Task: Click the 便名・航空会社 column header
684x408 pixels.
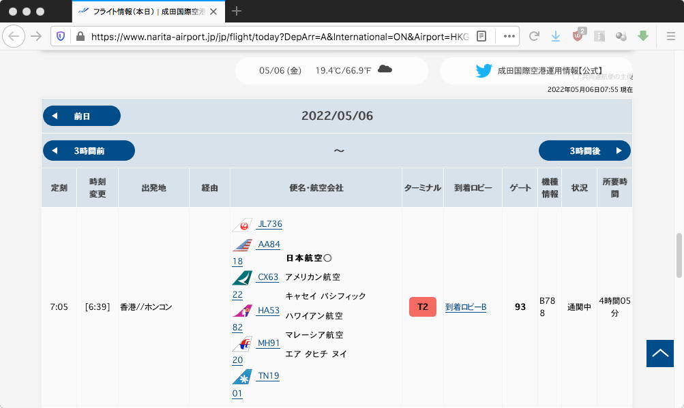Action: pyautogui.click(x=316, y=188)
